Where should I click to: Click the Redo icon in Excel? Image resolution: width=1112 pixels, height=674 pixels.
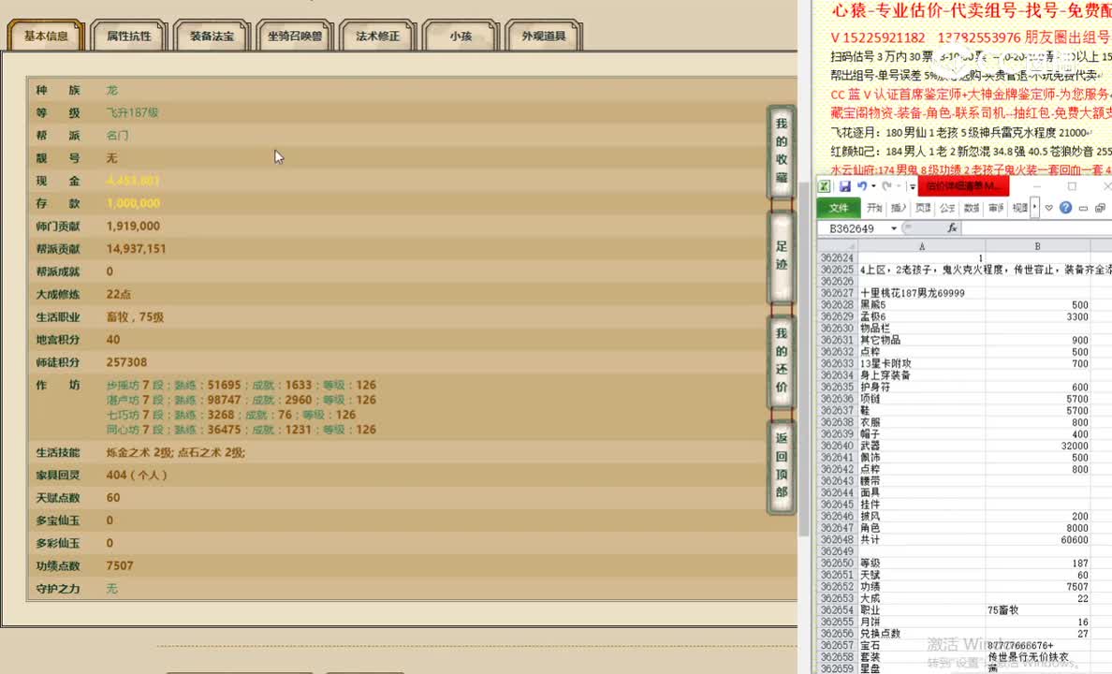point(885,186)
